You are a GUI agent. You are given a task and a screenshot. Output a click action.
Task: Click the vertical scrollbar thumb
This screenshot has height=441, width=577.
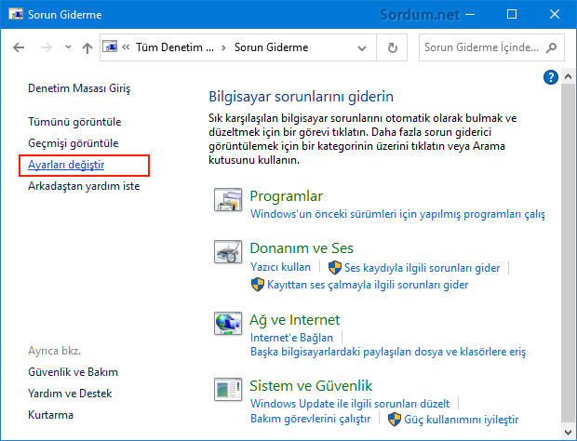(x=568, y=252)
